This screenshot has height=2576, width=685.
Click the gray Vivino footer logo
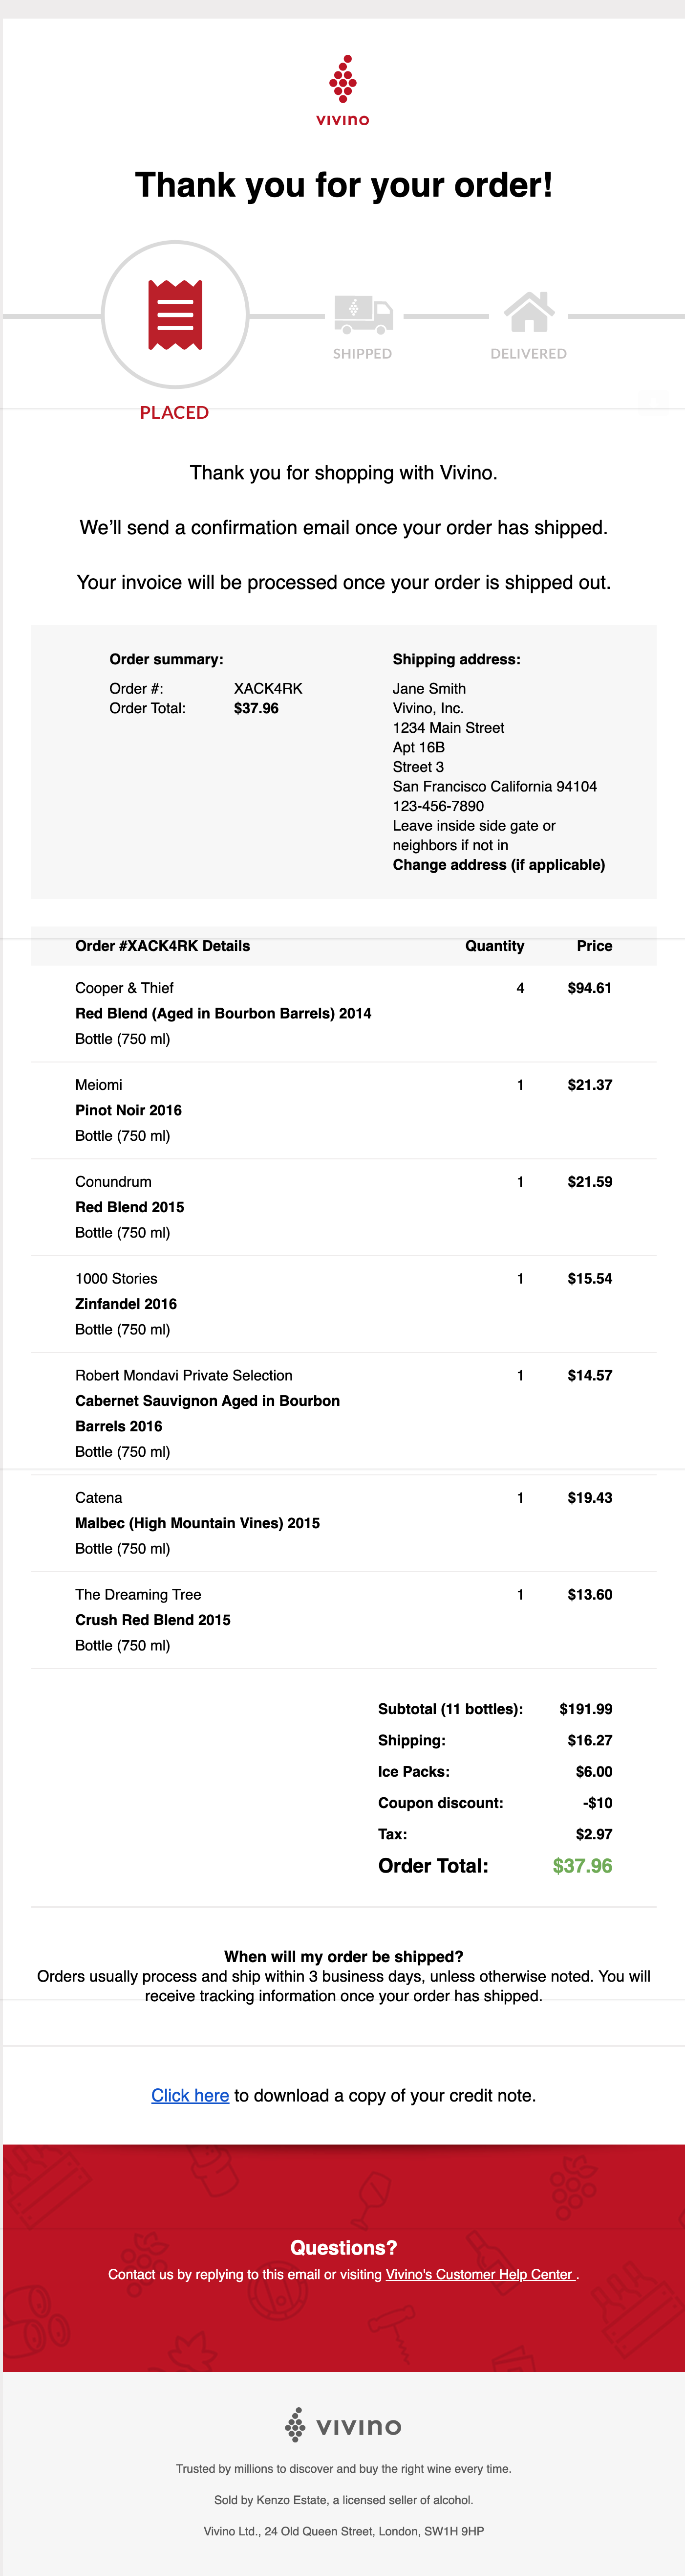click(x=342, y=2425)
